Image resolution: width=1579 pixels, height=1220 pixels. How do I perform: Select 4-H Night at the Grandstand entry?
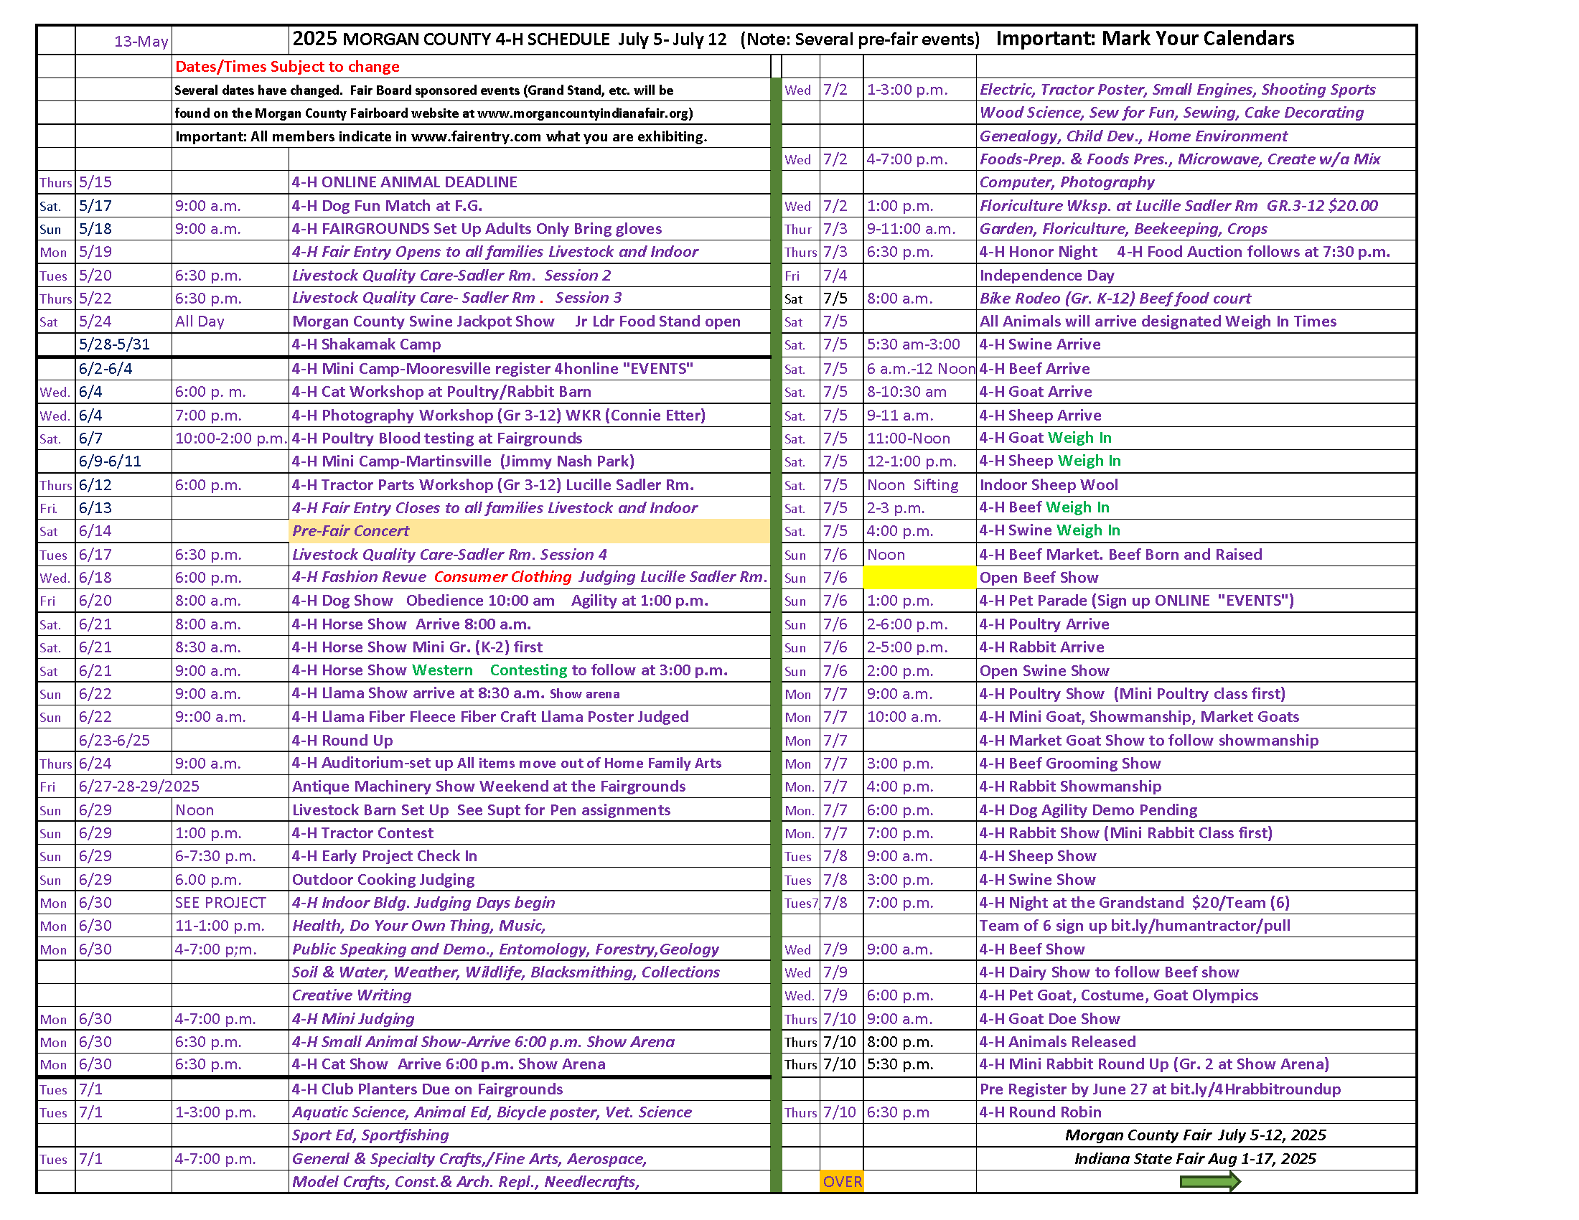click(x=1134, y=903)
